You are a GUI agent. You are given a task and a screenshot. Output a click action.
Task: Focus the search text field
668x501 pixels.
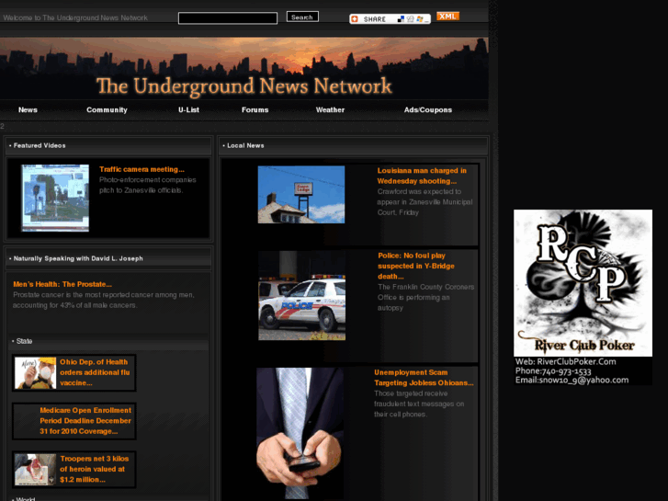point(228,17)
